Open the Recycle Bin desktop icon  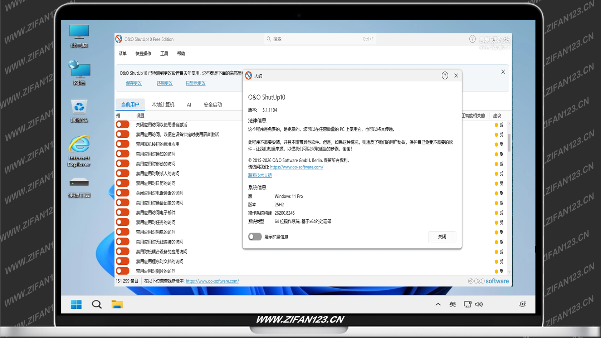point(79,111)
